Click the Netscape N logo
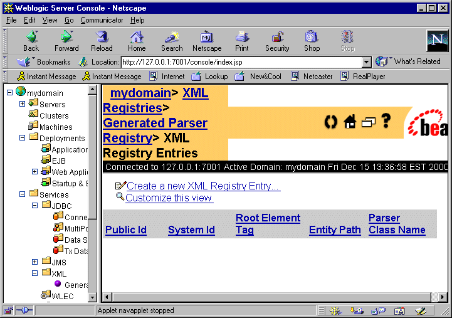The width and height of the screenshot is (452, 318). pos(438,41)
